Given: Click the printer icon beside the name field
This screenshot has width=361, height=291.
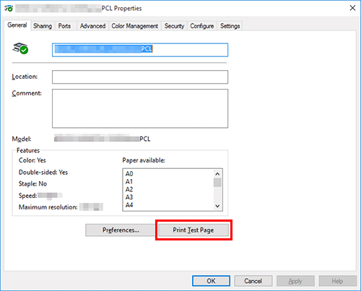Looking at the screenshot, I should click(20, 48).
